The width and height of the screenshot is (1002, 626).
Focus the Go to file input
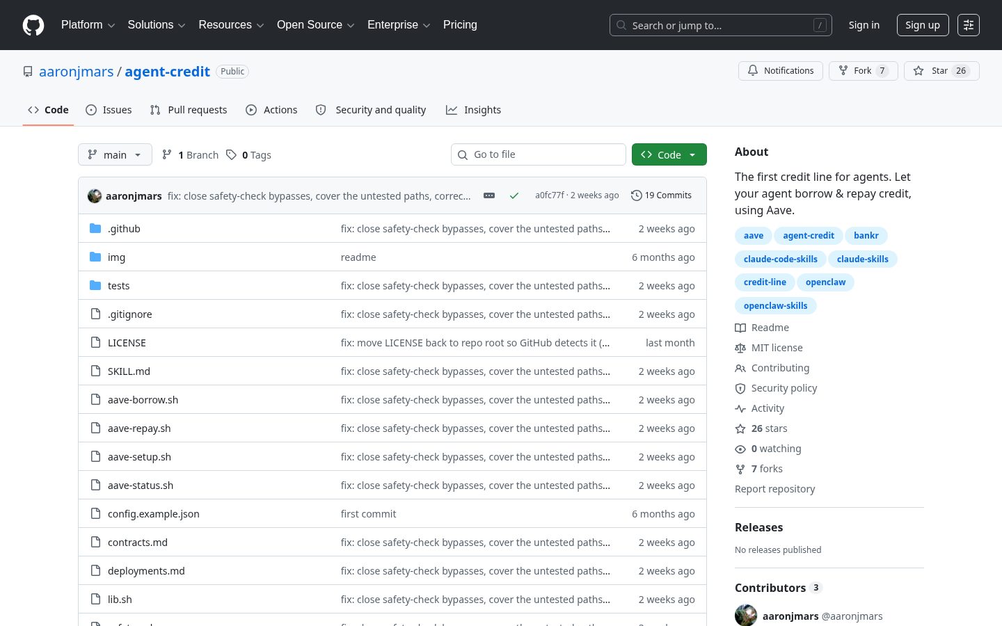(539, 154)
